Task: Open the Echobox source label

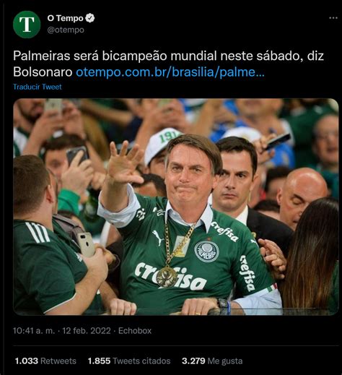Action: tap(135, 330)
